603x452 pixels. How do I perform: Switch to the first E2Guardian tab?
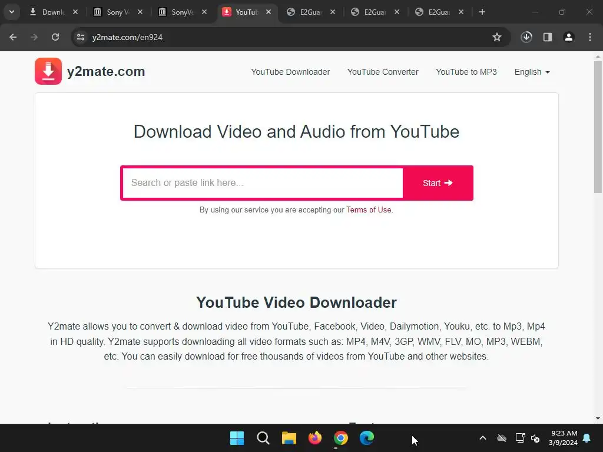[311, 12]
